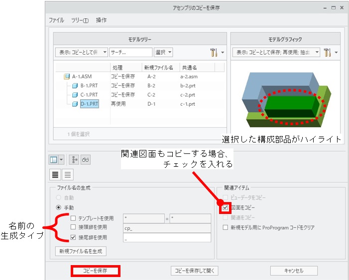Screen dimensions: 349x280
Task: Click the 新規ファイル名 column header
Action: pos(161,68)
